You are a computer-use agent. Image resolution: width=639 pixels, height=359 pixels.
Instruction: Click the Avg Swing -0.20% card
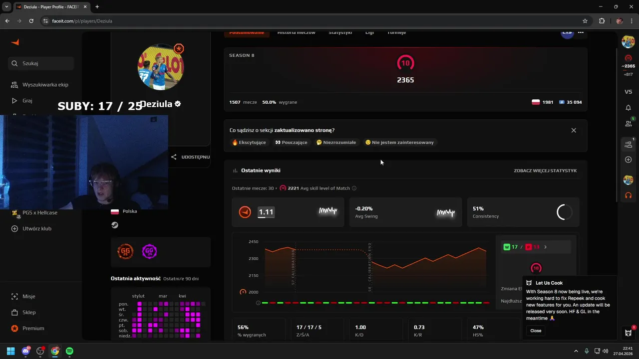point(405,212)
